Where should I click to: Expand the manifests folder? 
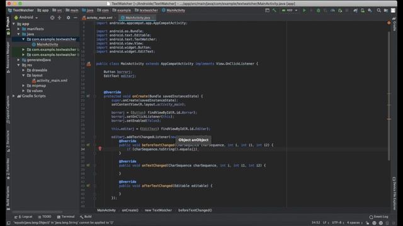point(19,29)
